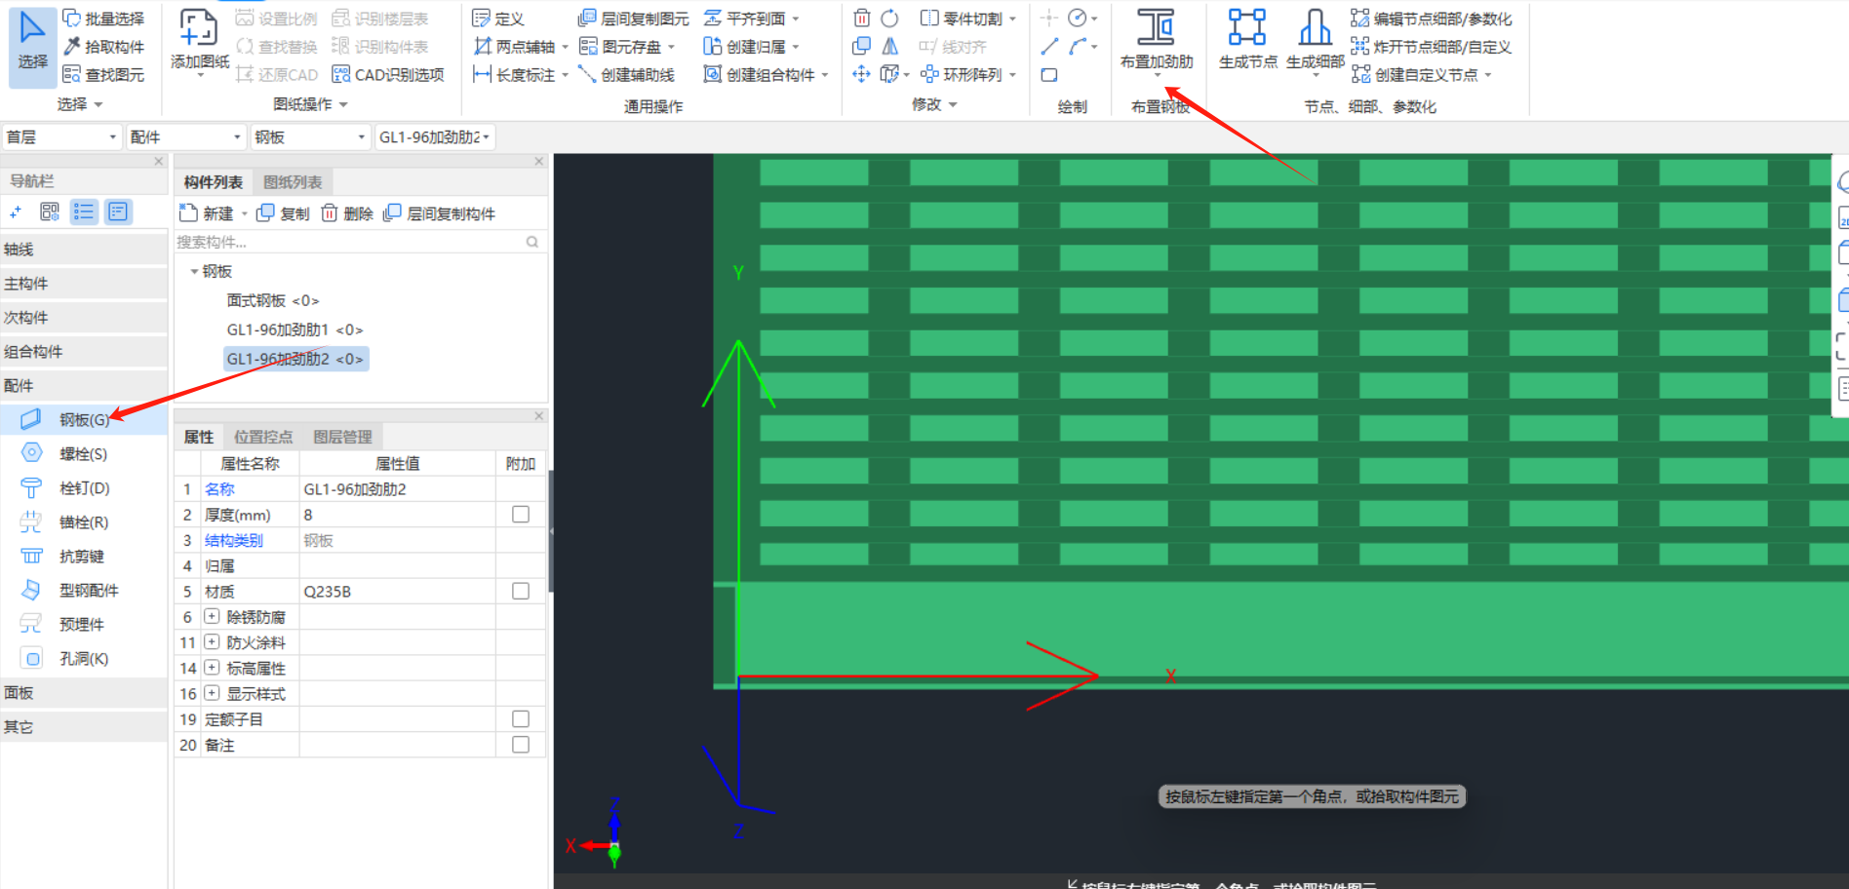Collapse the 钢板 tree node
This screenshot has width=1849, height=889.
coord(194,272)
